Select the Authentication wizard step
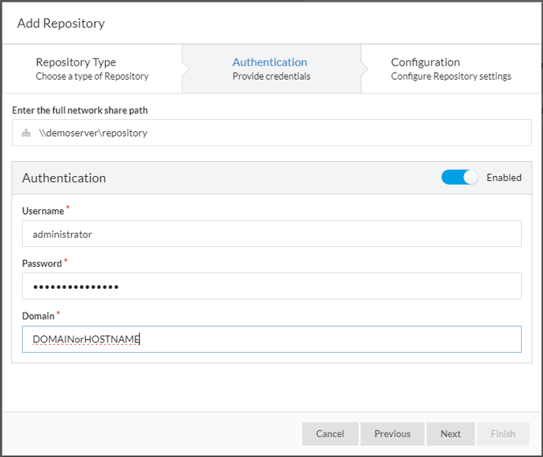The image size is (543, 457). click(x=271, y=69)
